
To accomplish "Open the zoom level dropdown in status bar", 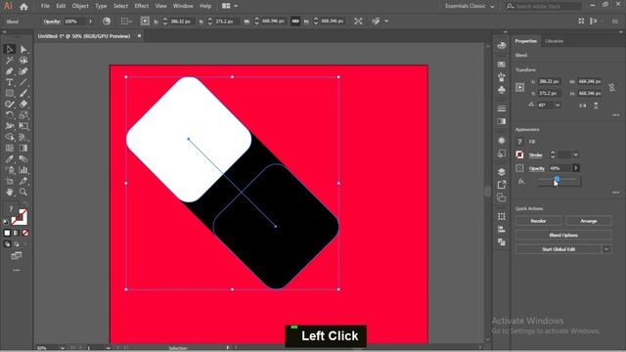I will click(x=62, y=348).
